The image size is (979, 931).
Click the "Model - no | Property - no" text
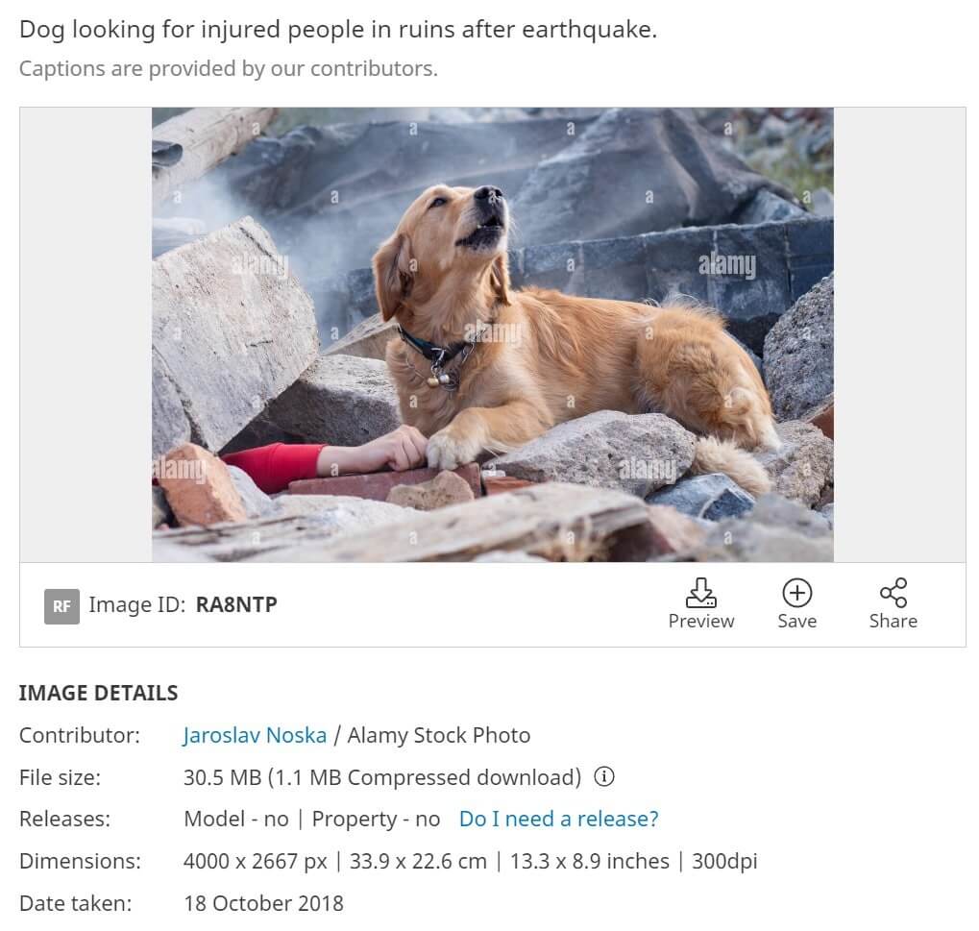point(311,819)
